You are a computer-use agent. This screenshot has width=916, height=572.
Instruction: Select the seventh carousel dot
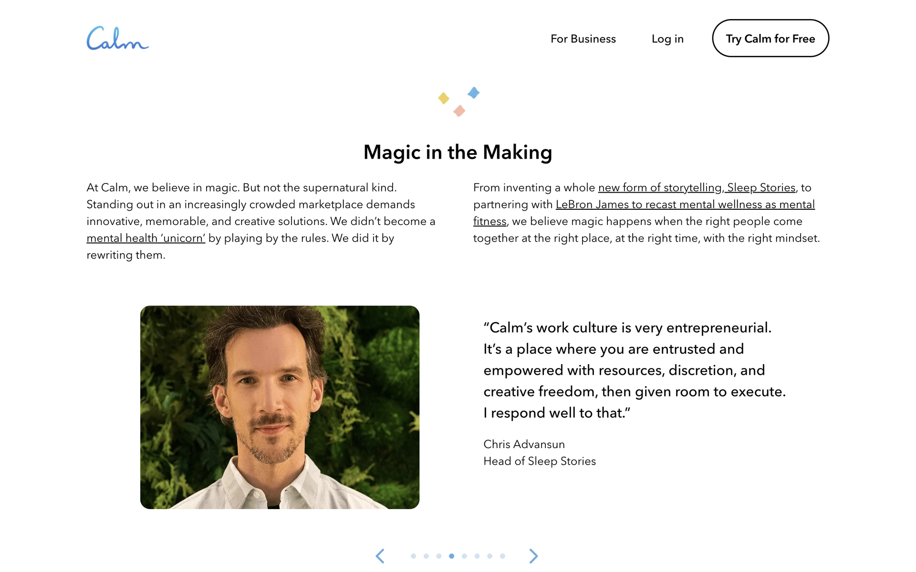(x=489, y=556)
